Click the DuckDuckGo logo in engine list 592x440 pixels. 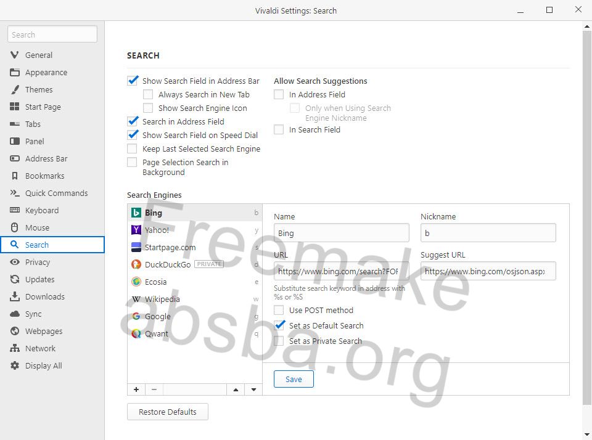pyautogui.click(x=136, y=264)
